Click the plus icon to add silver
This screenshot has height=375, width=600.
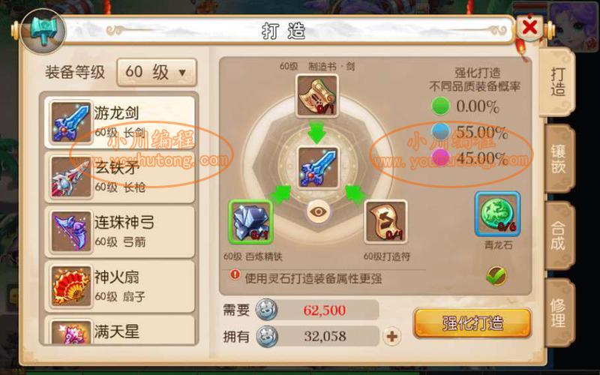coord(391,336)
